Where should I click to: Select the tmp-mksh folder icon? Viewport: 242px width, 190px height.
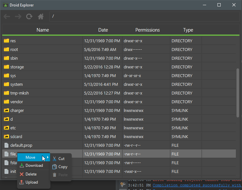pyautogui.click(x=6, y=93)
